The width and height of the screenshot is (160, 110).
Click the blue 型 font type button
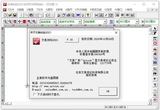point(111,22)
